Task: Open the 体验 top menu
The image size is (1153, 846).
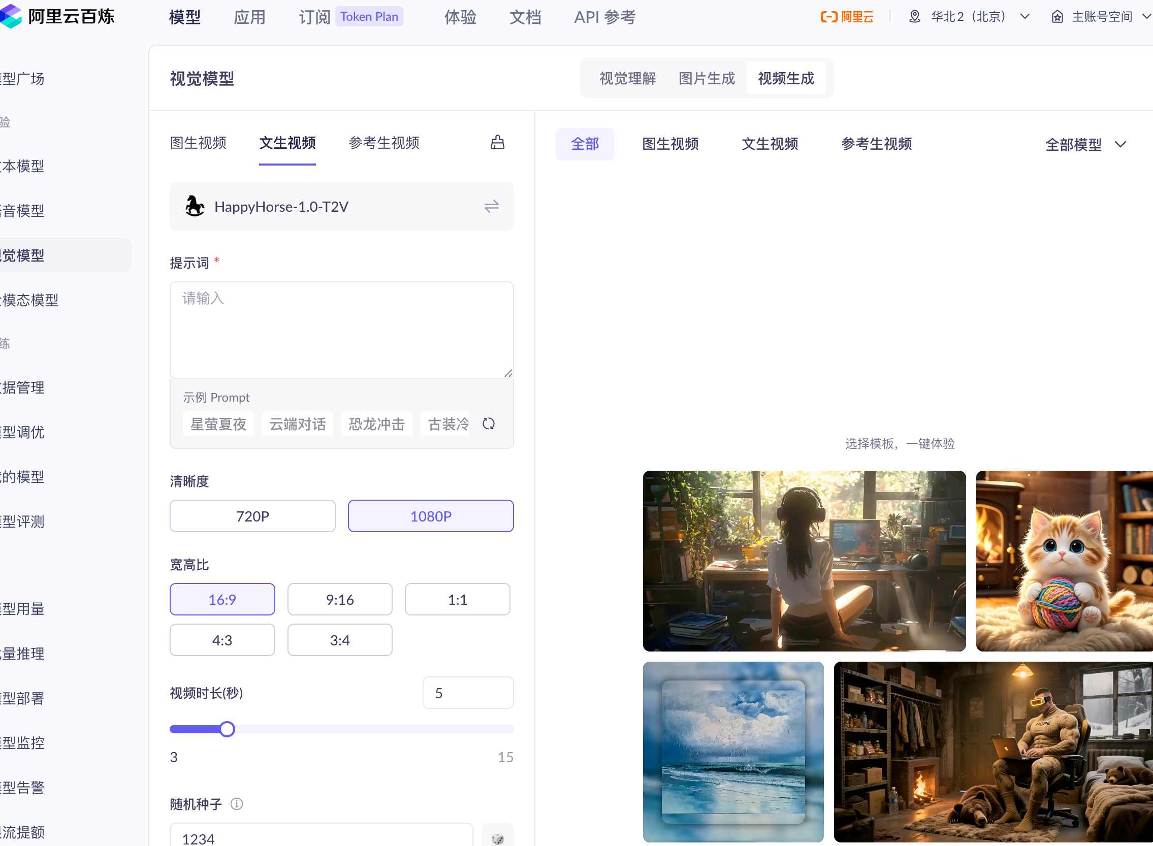Action: coord(461,17)
